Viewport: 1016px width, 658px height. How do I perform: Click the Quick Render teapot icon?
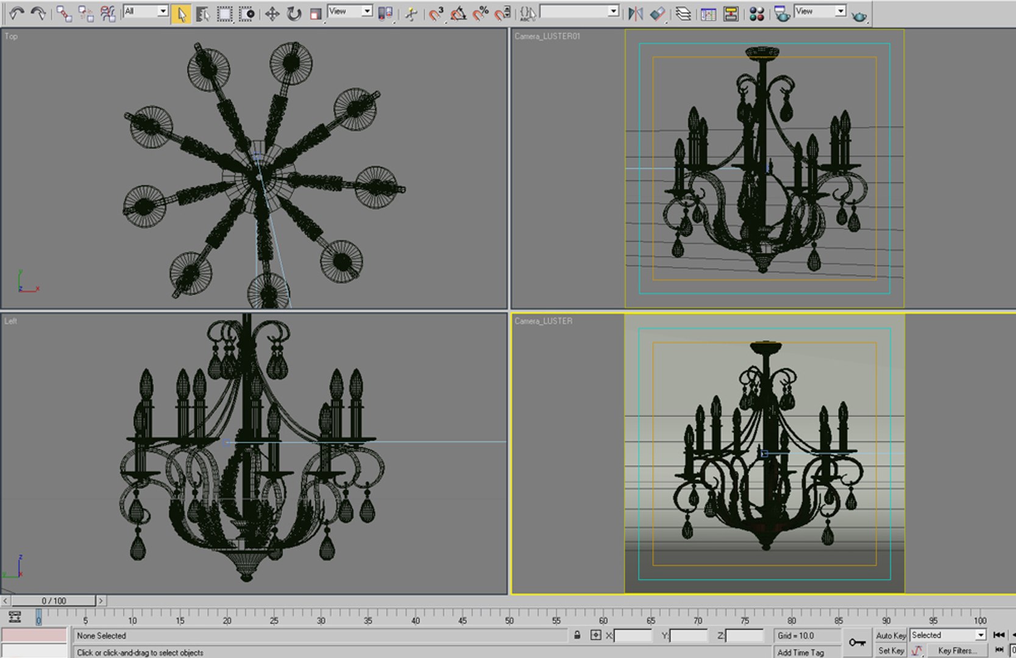[859, 15]
